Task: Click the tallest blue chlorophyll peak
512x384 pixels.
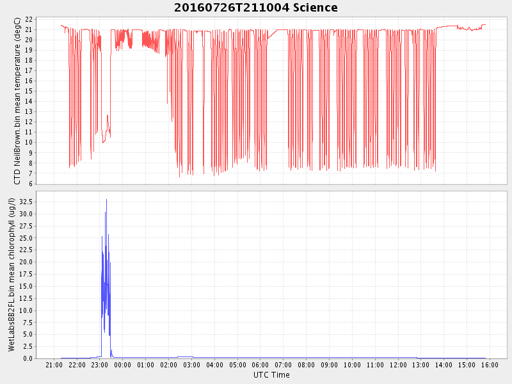Action: point(106,200)
